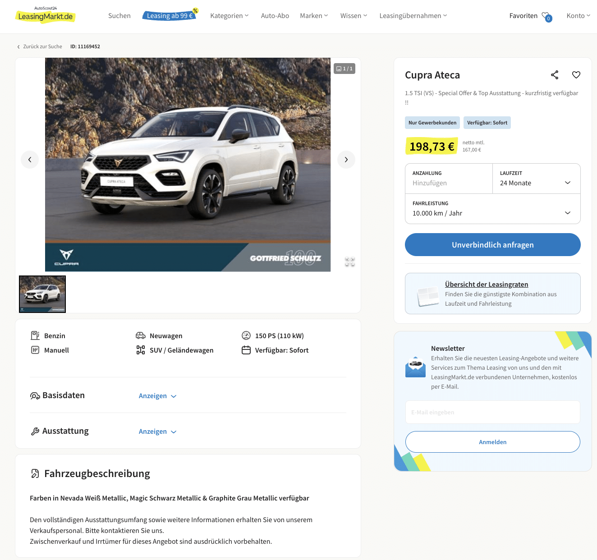597x560 pixels.
Task: Expand Ausstattung via Anzeigen
Action: point(157,431)
